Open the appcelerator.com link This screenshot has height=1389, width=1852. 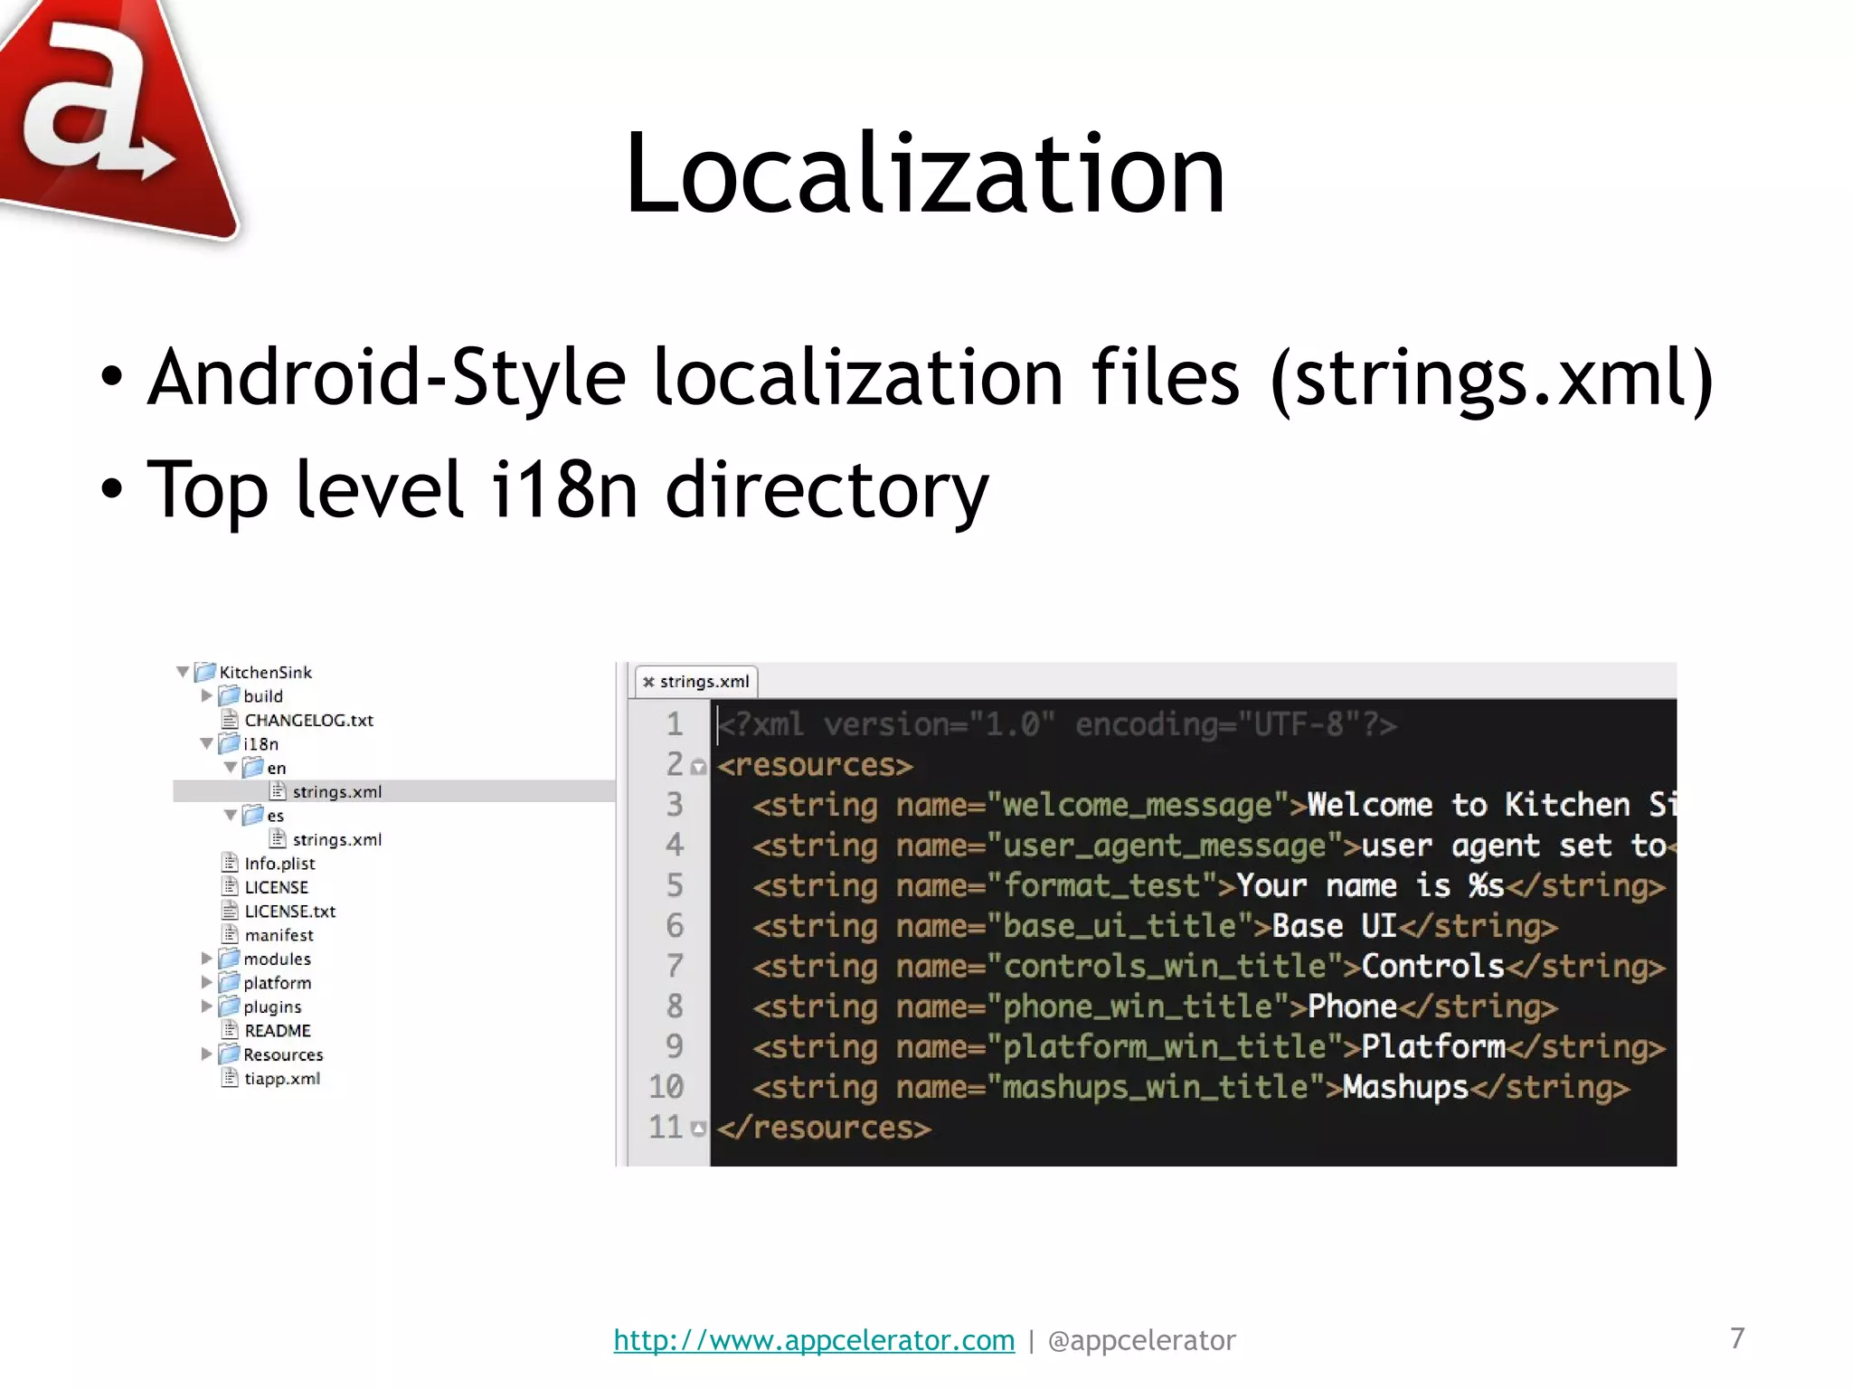(x=814, y=1340)
